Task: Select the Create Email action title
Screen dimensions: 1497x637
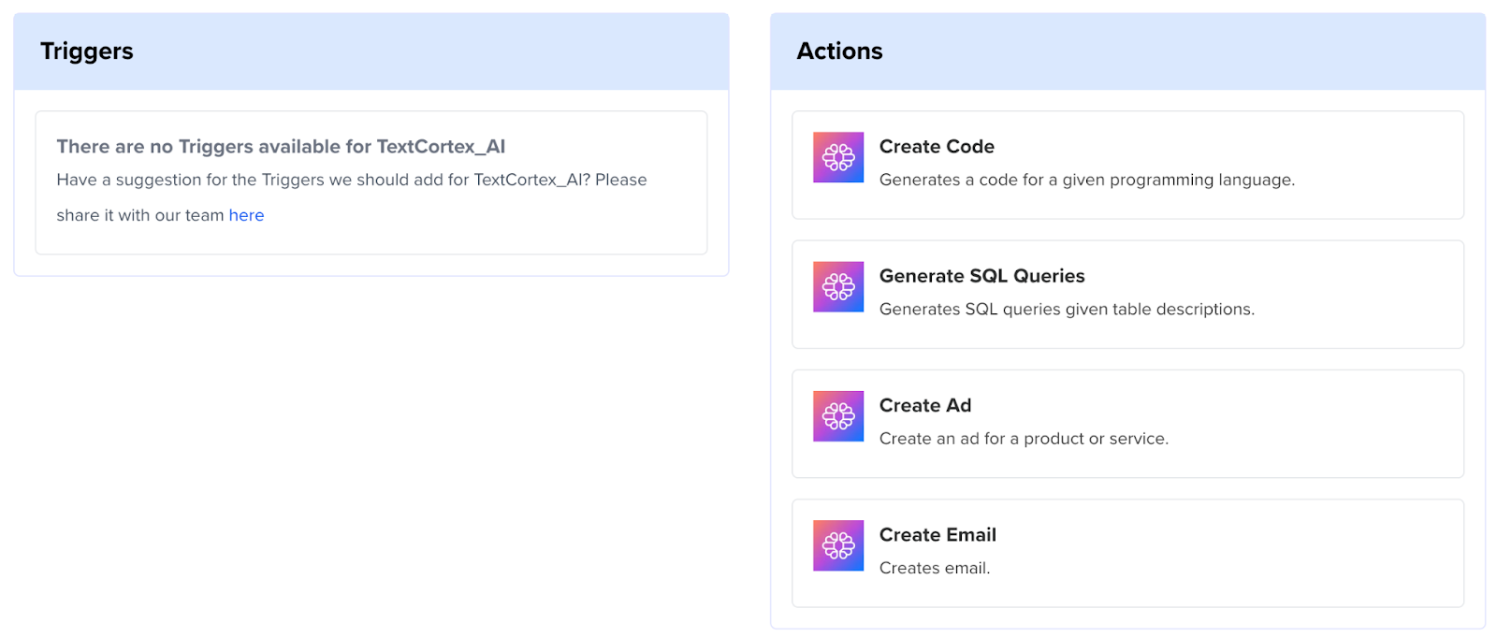Action: (x=937, y=535)
